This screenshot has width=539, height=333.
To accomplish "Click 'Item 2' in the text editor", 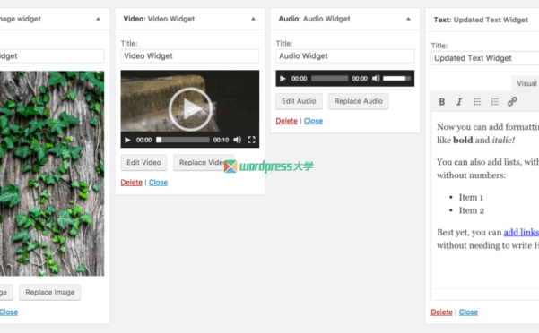I will point(471,210).
